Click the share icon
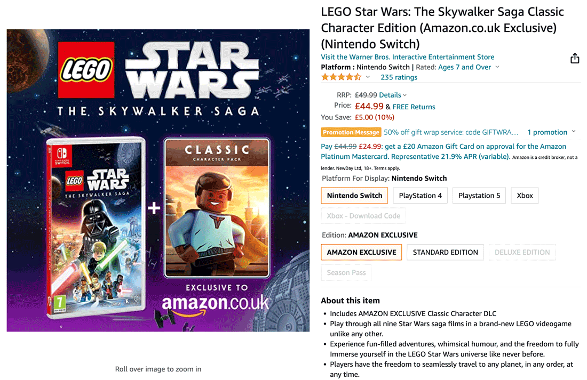 575,58
